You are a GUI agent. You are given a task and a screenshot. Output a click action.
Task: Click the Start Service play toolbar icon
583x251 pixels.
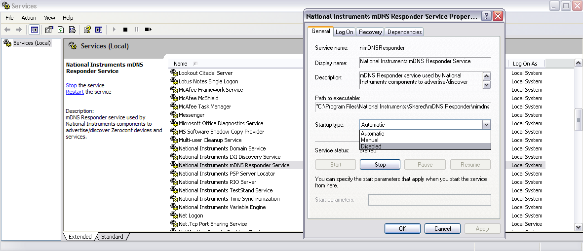click(114, 29)
